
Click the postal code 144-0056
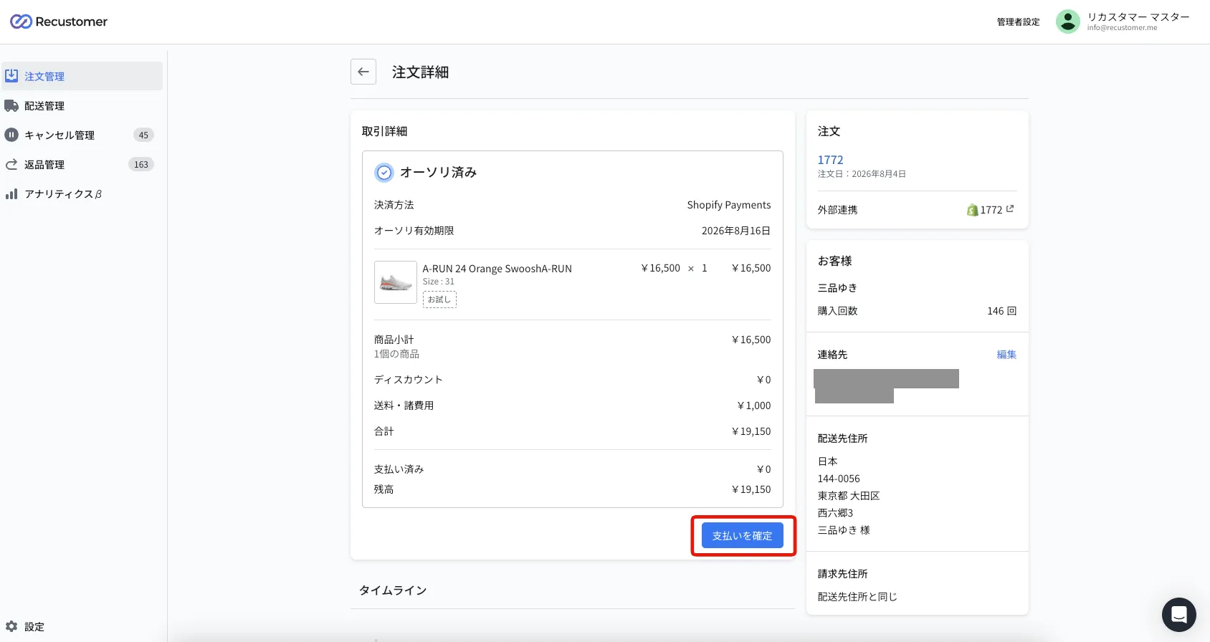point(839,479)
